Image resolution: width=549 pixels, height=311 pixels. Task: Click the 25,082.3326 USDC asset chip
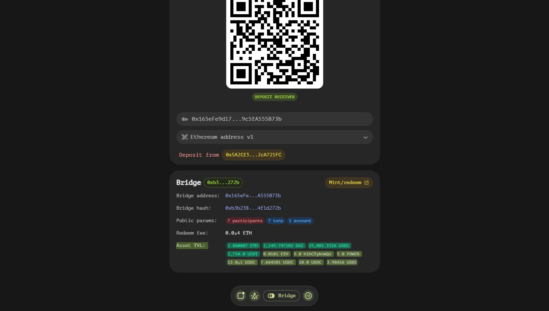coord(329,246)
